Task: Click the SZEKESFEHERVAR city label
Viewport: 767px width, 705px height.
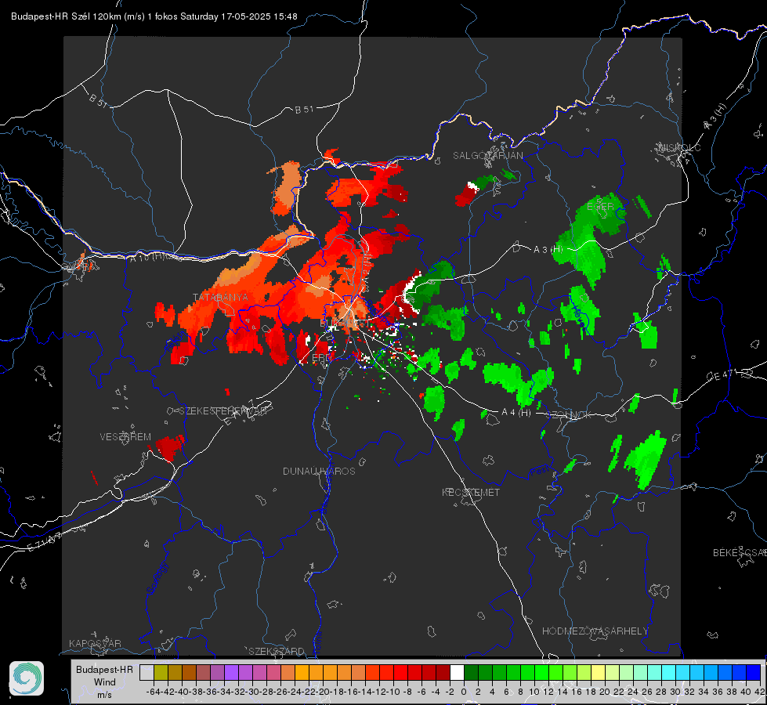Action: (223, 411)
